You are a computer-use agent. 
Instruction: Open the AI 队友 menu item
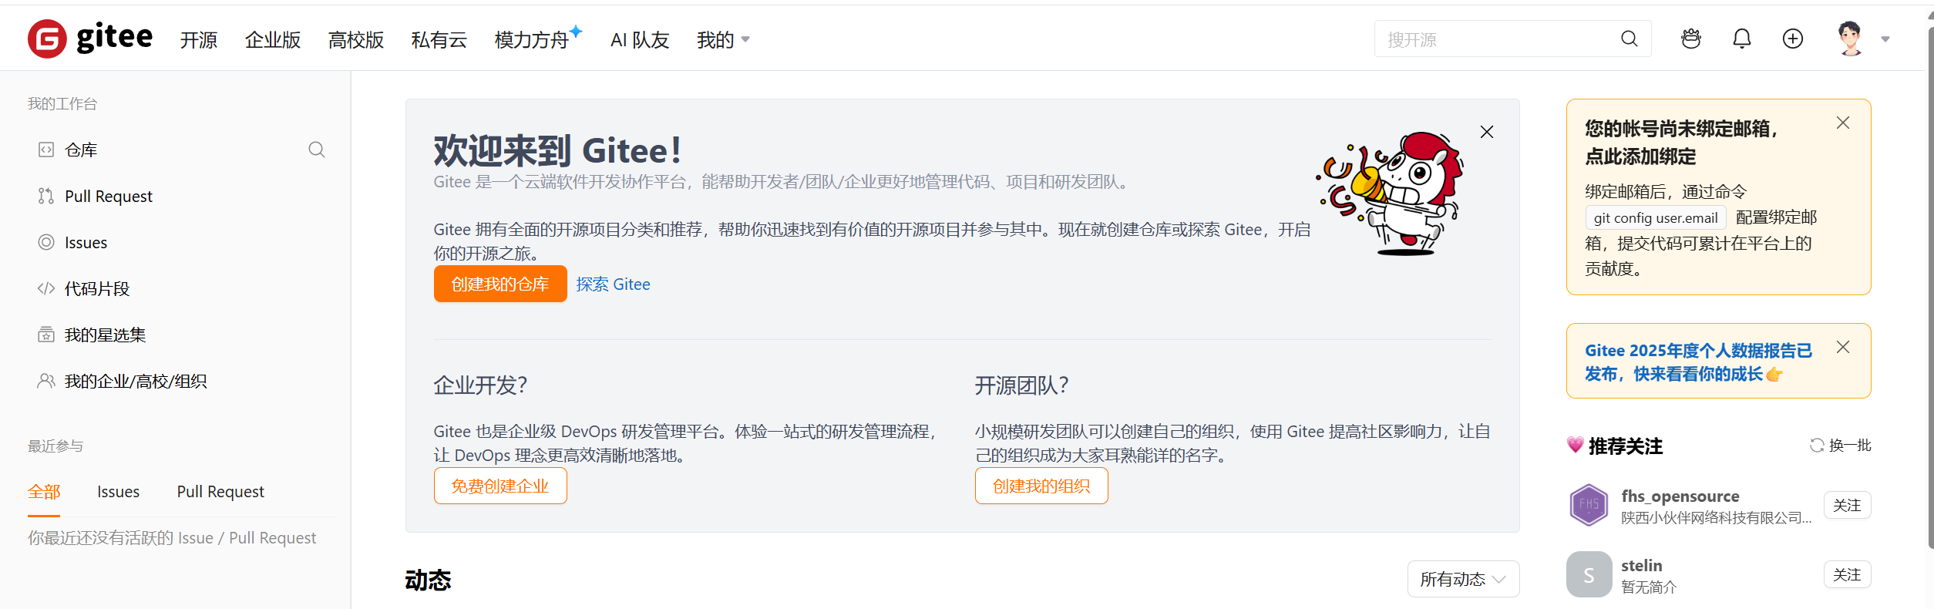[639, 39]
